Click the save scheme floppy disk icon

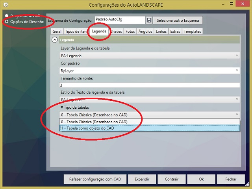pyautogui.click(x=149, y=20)
